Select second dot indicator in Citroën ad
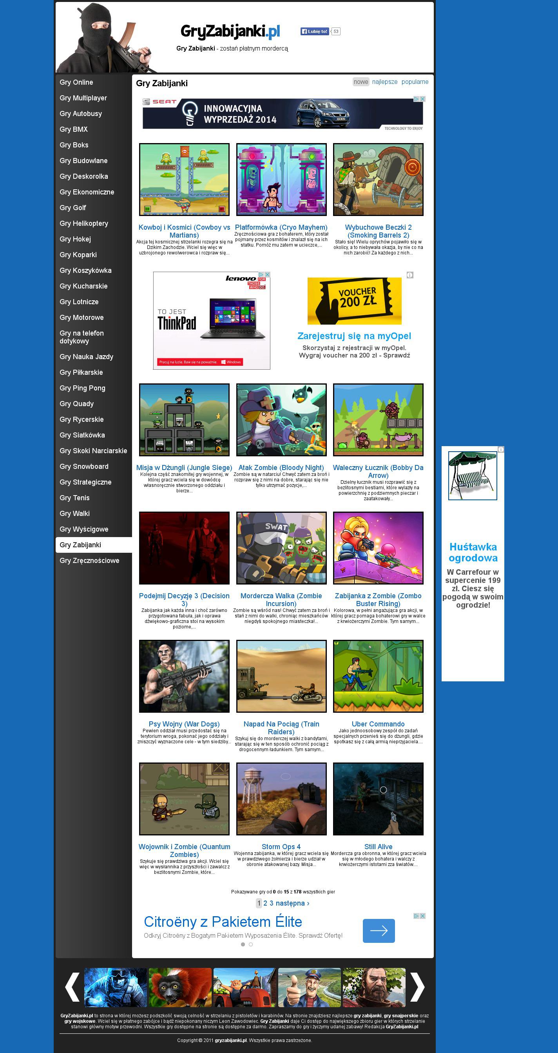This screenshot has height=1053, width=558. tap(251, 944)
